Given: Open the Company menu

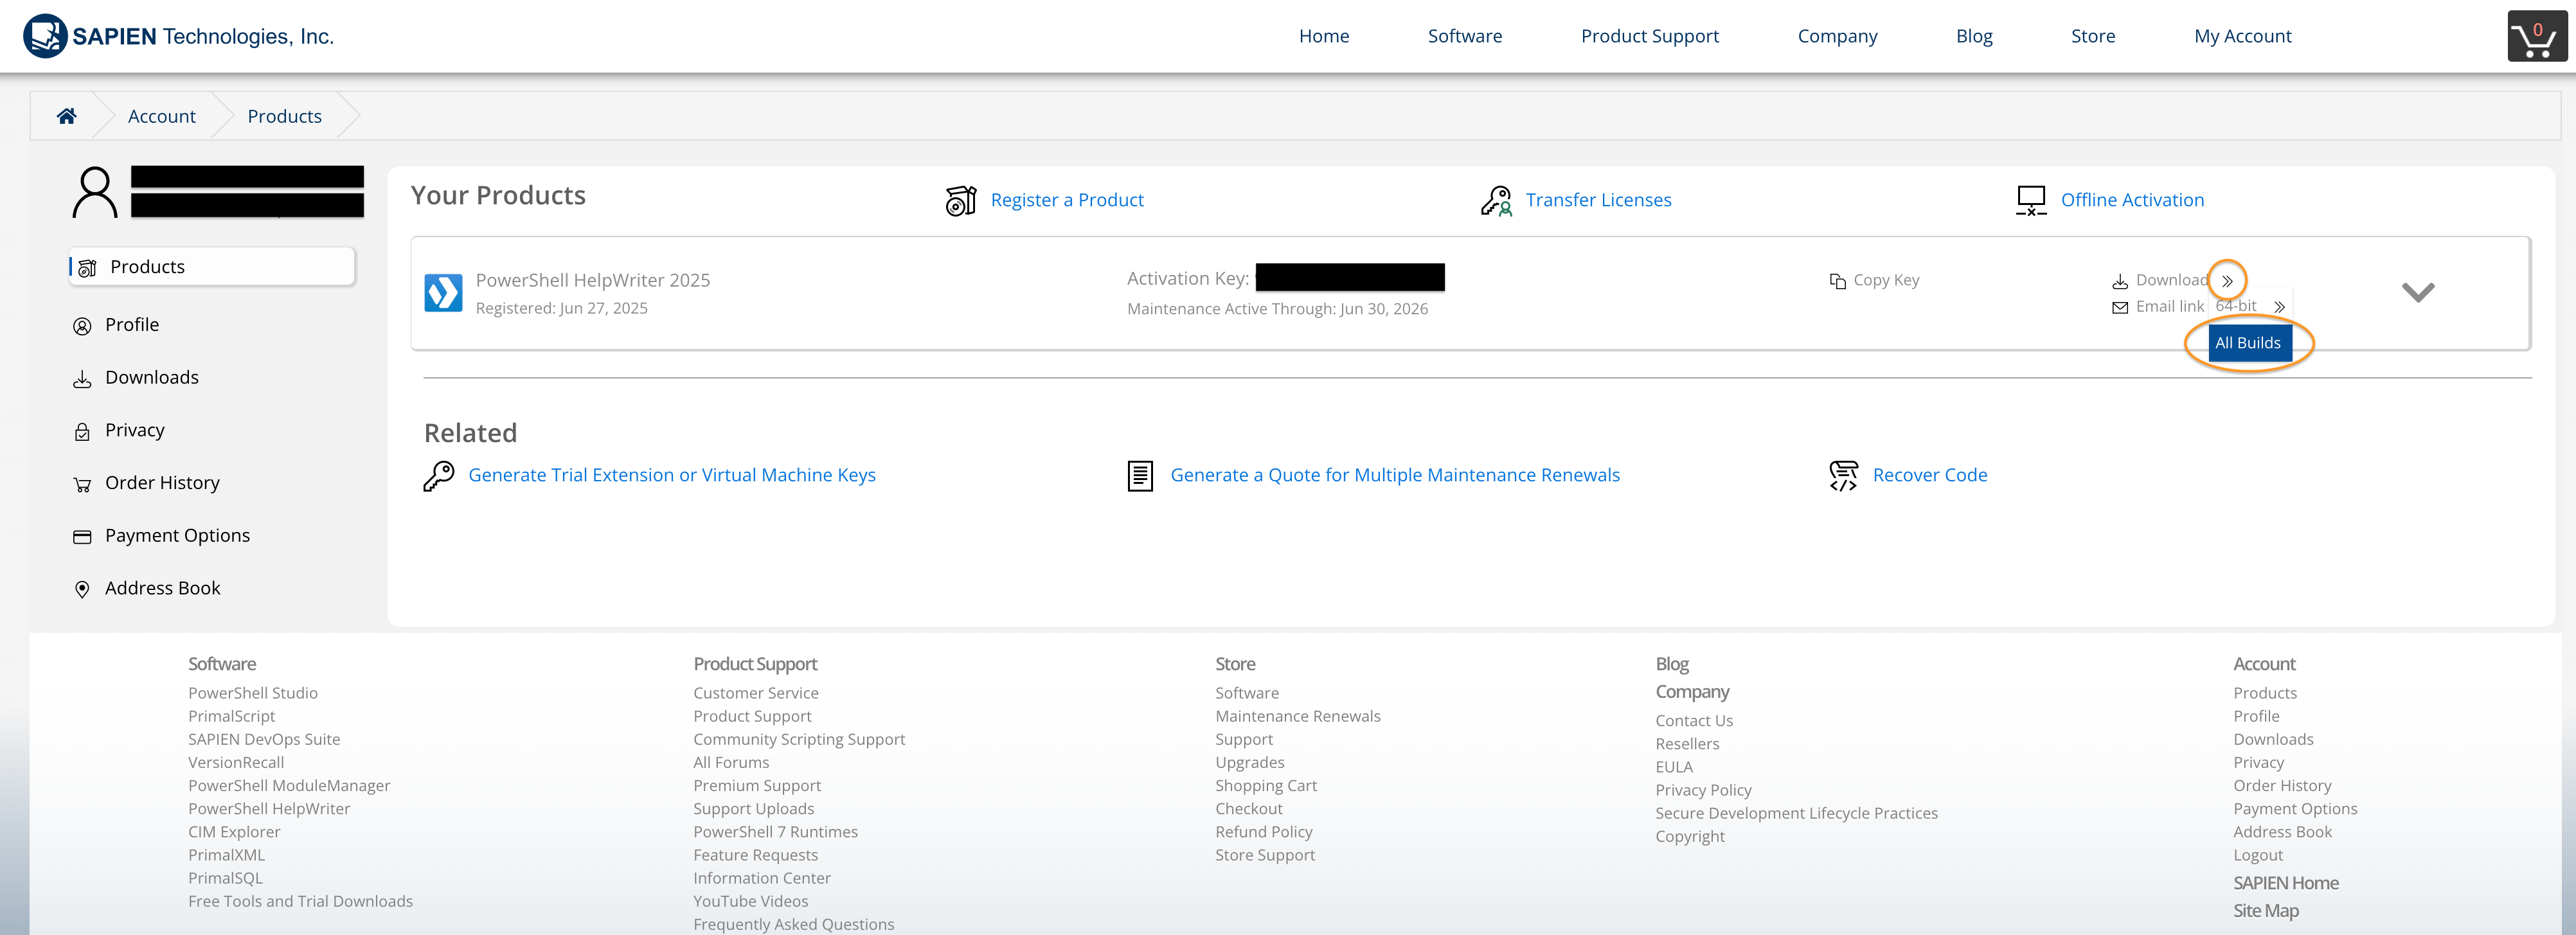Looking at the screenshot, I should pos(1837,36).
